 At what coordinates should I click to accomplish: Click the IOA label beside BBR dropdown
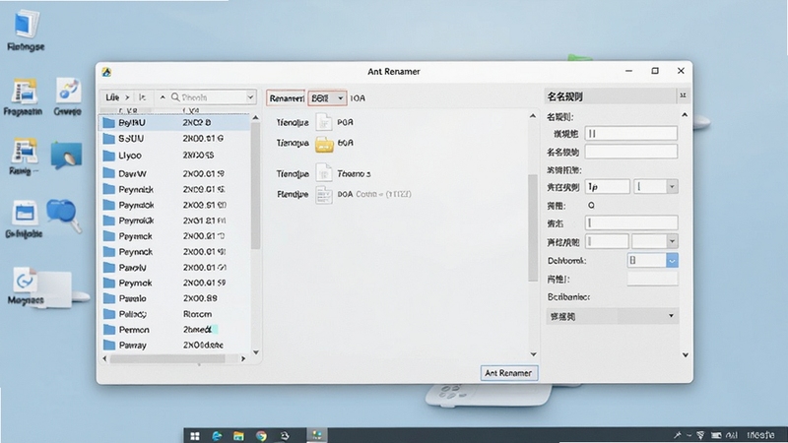pyautogui.click(x=358, y=98)
